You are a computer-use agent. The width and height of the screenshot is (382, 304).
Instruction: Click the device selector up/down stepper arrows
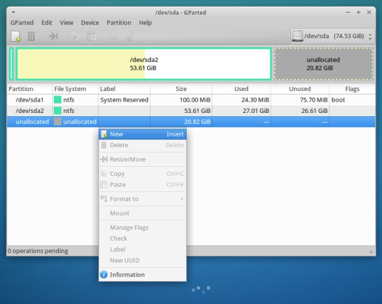click(x=370, y=37)
